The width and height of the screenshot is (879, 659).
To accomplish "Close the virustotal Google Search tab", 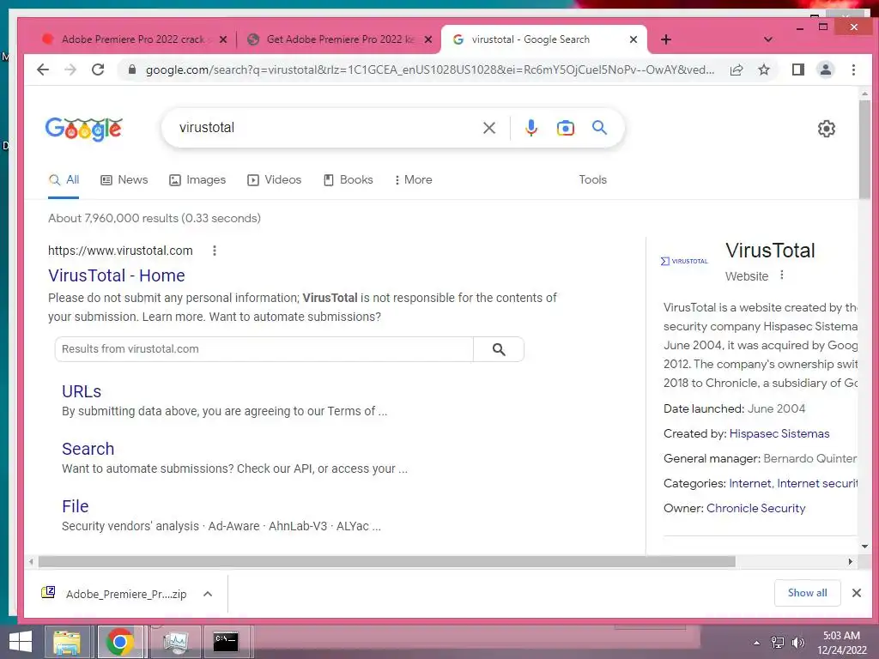I will [633, 39].
